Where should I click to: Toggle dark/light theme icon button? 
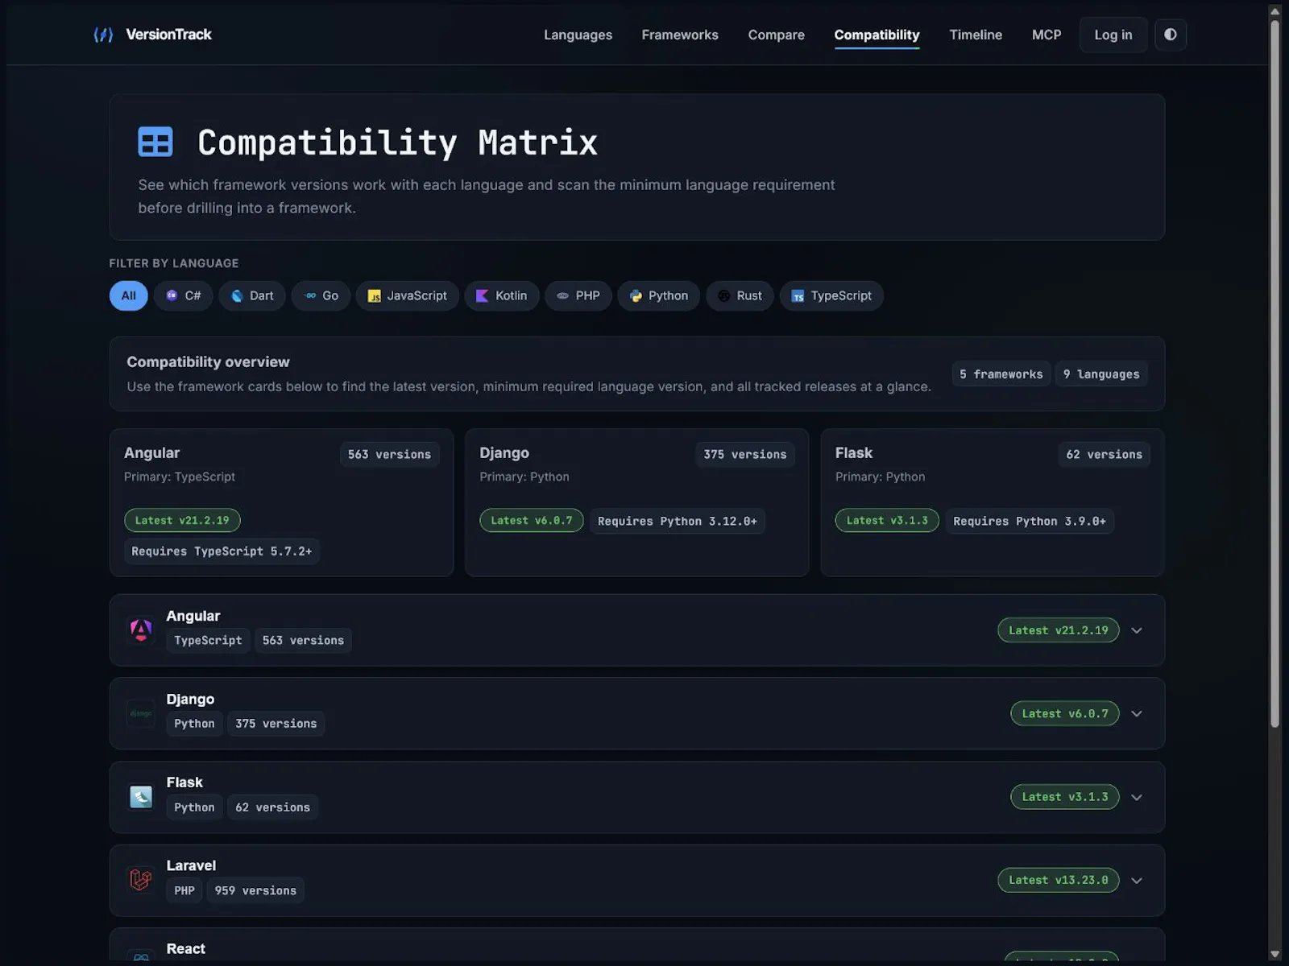1171,35
